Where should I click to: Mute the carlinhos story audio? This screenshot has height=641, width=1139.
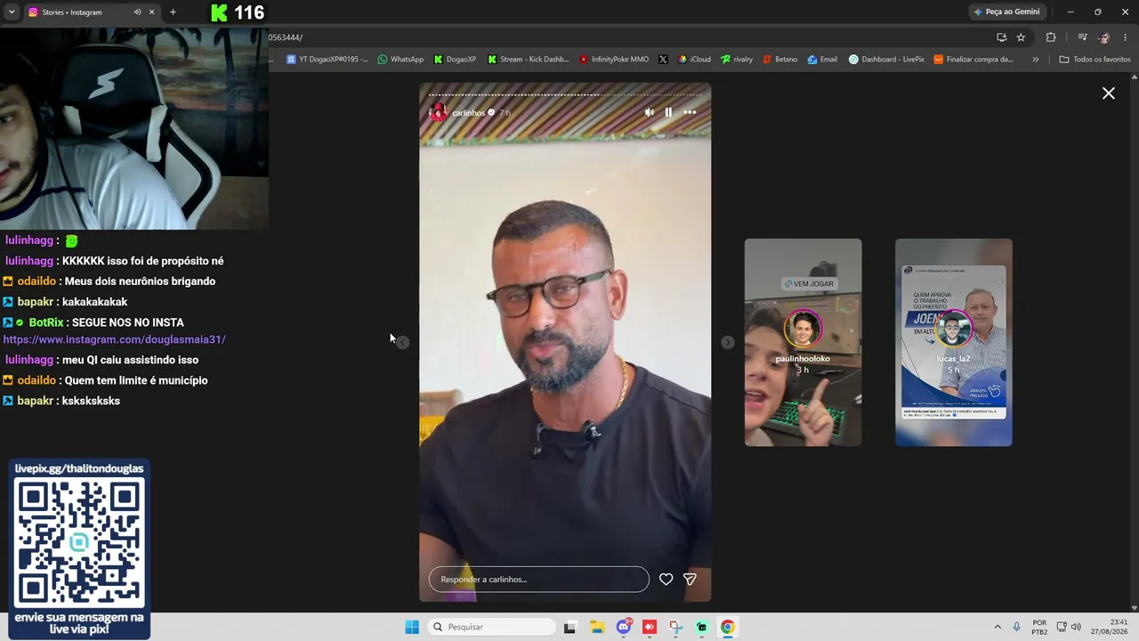649,112
